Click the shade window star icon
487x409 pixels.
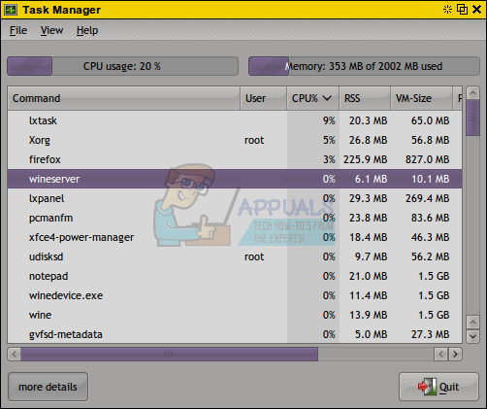[447, 10]
